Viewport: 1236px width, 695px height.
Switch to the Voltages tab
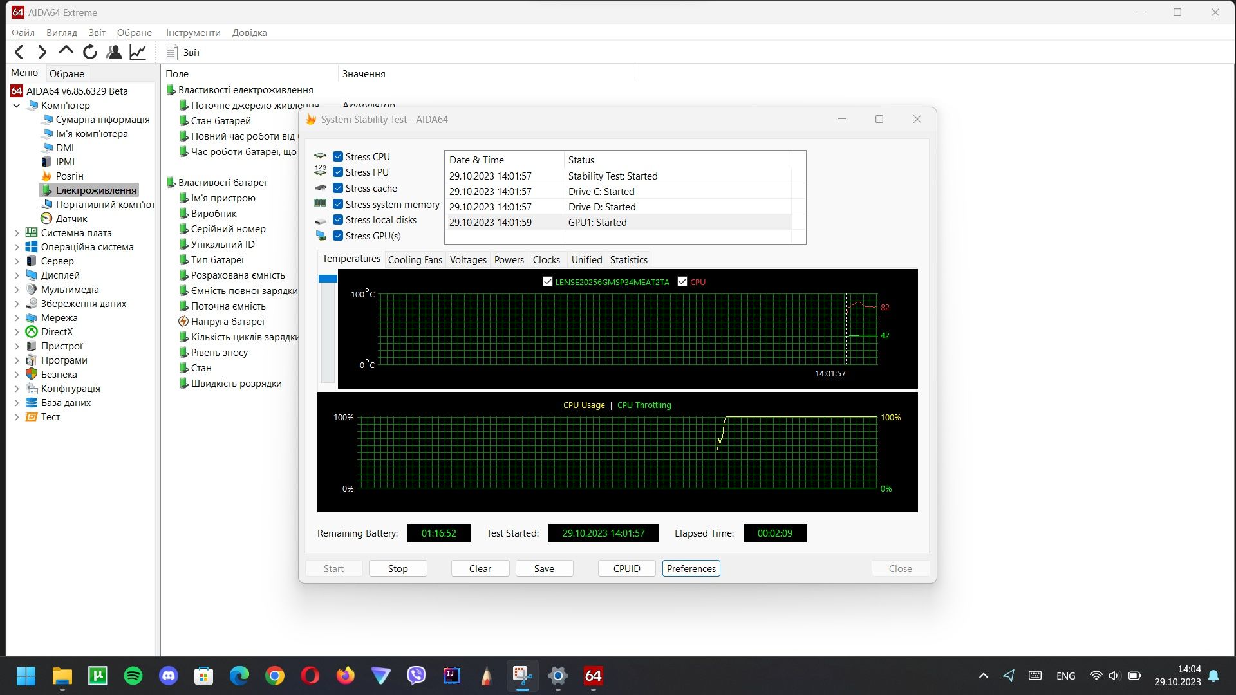[x=468, y=260]
